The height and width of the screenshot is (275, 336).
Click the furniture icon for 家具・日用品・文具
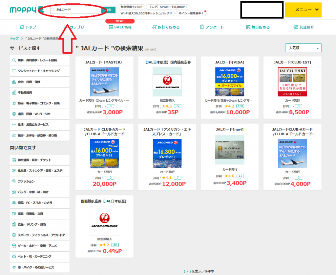tap(14, 213)
